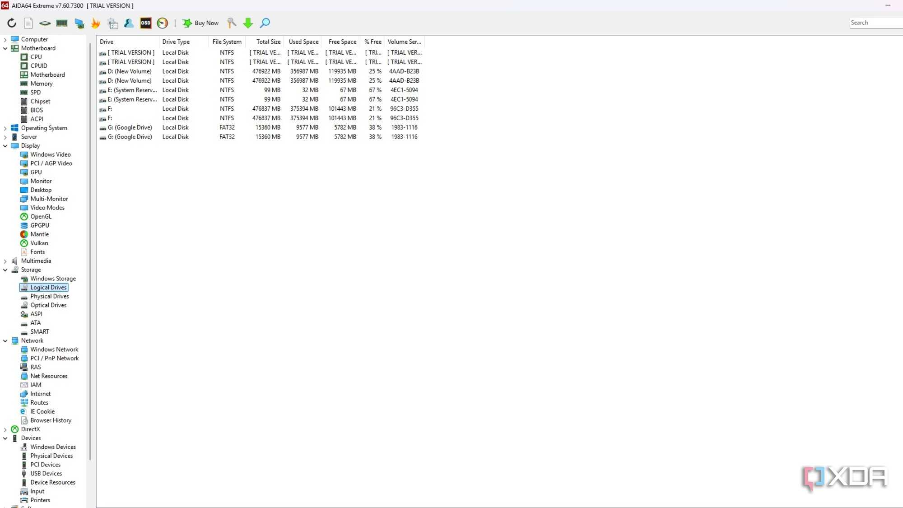This screenshot has width=903, height=508.
Task: Click the memory benchmark RAM icon
Action: pos(62,23)
